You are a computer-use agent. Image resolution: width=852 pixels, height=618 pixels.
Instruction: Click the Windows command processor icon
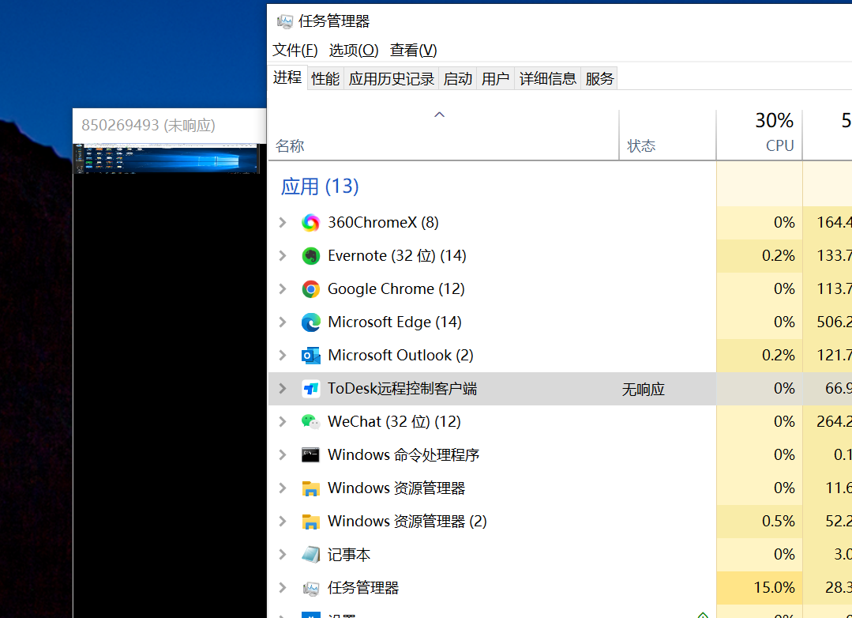point(311,454)
